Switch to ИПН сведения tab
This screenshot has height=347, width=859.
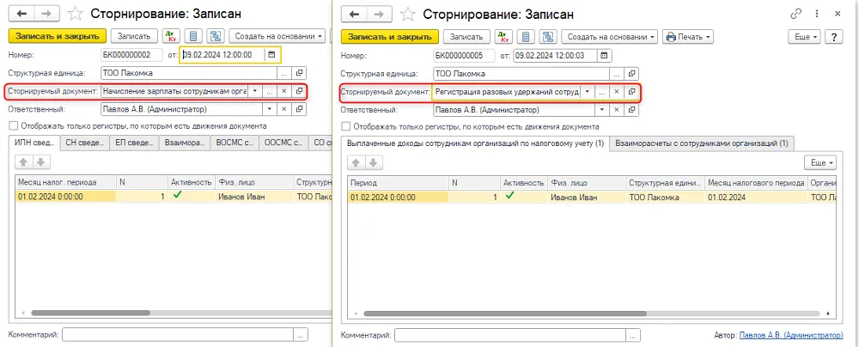coord(35,143)
